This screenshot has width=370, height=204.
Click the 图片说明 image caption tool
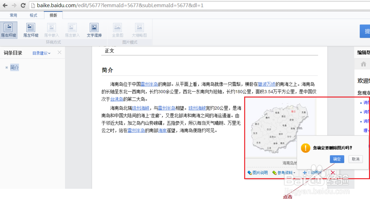click(x=258, y=173)
